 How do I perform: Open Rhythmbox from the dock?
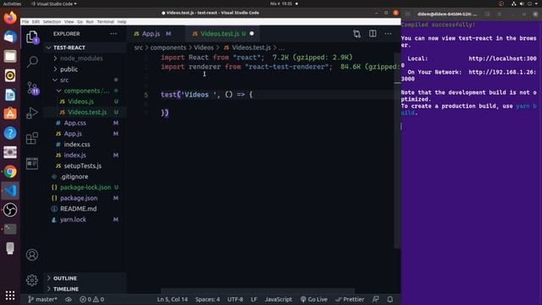10,75
